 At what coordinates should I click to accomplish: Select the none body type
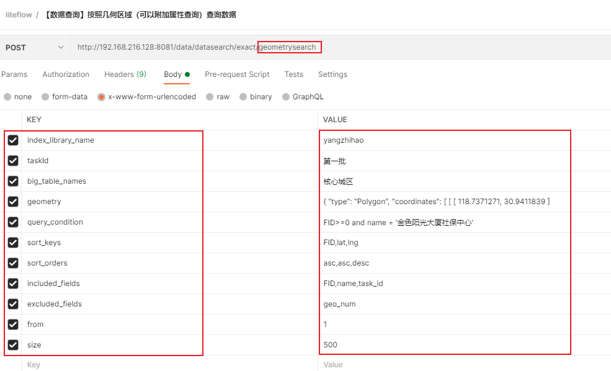pos(7,97)
